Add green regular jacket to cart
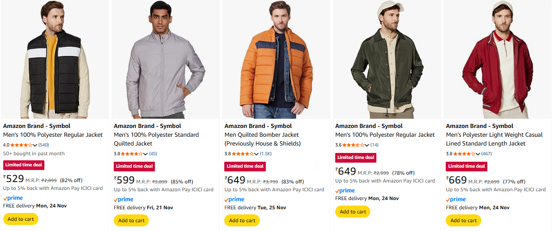This screenshot has height=231, width=553. [353, 212]
